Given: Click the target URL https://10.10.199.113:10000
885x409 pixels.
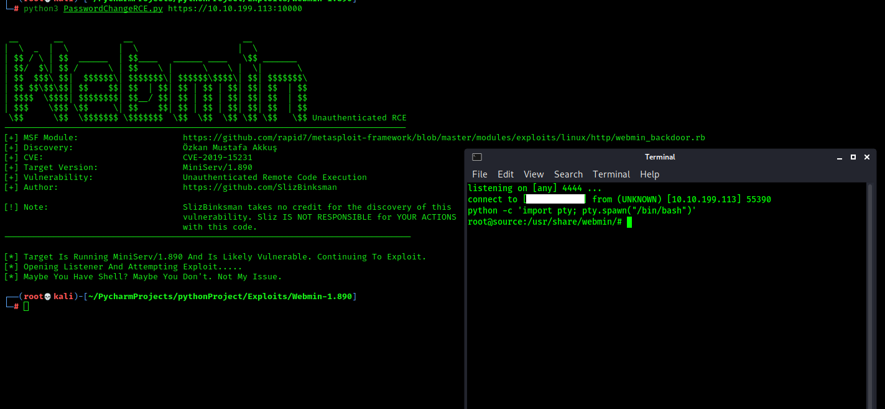Looking at the screenshot, I should click(x=235, y=9).
